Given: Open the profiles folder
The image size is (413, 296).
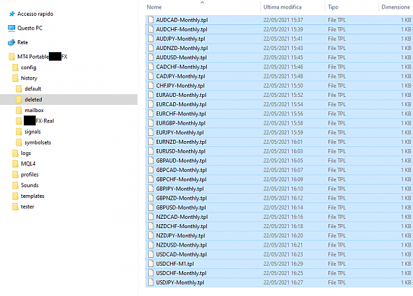Looking at the screenshot, I should (30, 175).
